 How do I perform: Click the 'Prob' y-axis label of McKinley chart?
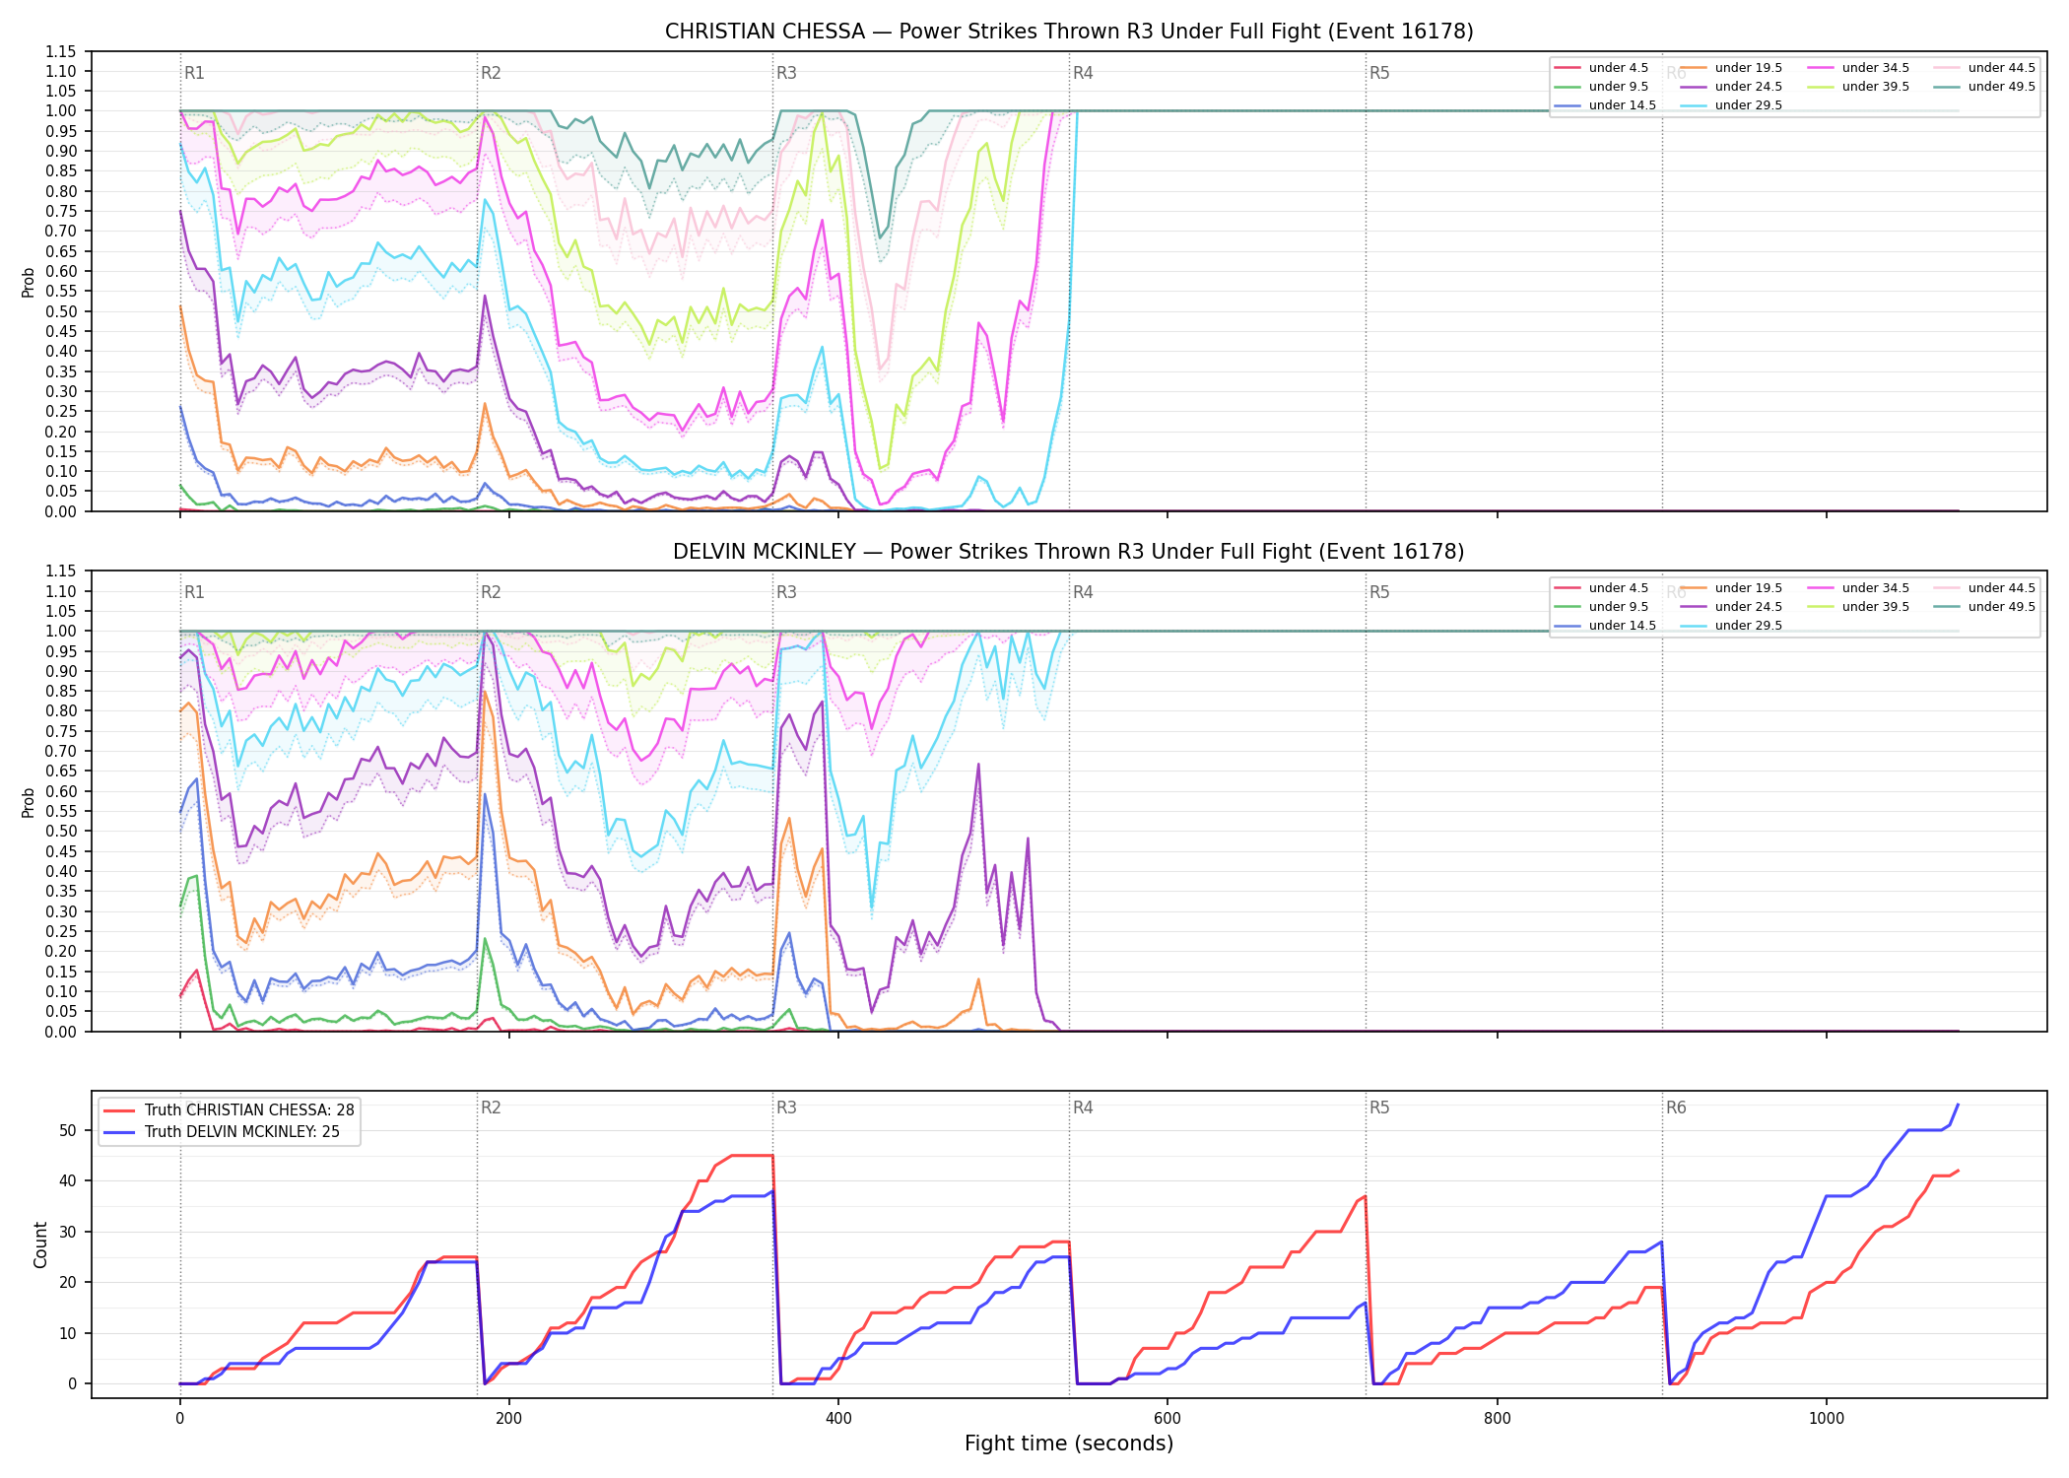coord(29,802)
